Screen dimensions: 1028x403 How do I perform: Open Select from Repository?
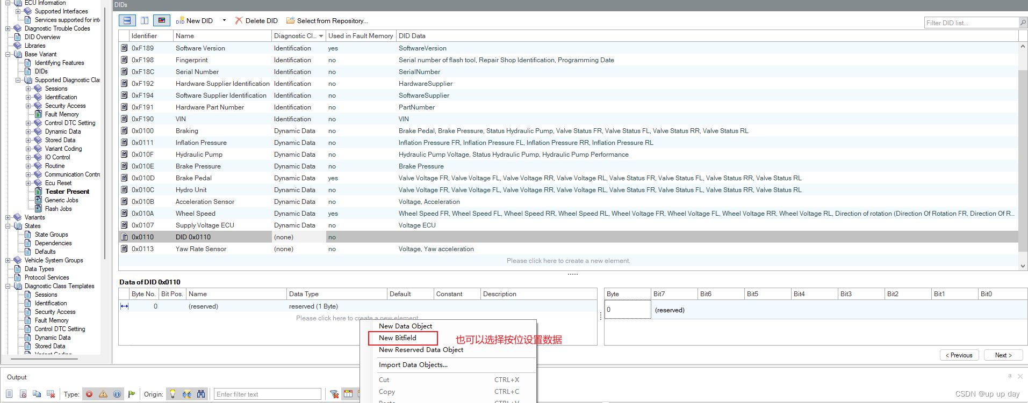click(x=327, y=21)
